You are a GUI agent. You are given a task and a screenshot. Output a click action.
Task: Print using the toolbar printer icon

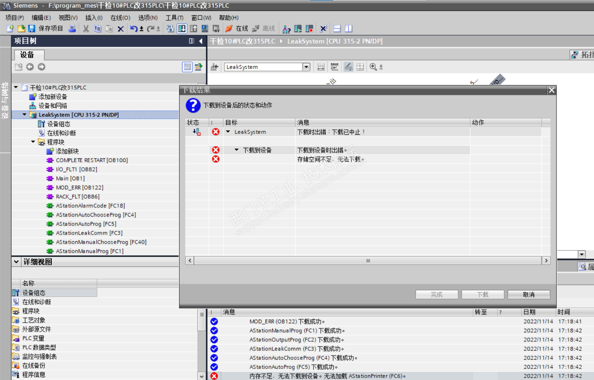72,29
